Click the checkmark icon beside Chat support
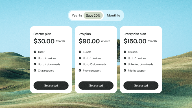Image resolution: width=192 pixels, height=108 pixels. coord(35,70)
